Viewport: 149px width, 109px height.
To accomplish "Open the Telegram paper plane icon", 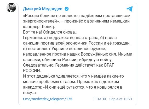I will pos(129,9).
